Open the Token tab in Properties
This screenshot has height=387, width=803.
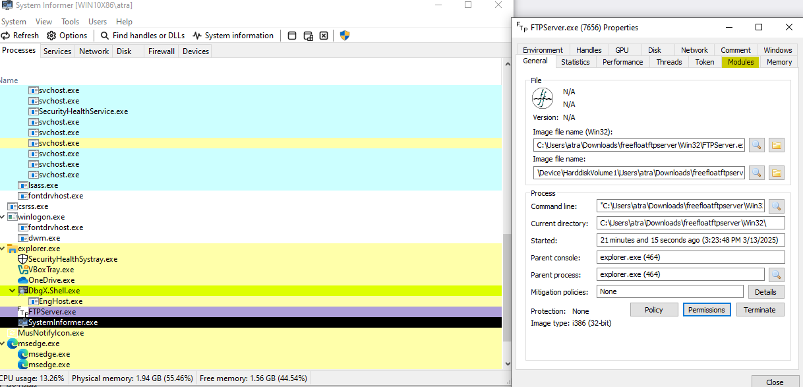point(705,62)
